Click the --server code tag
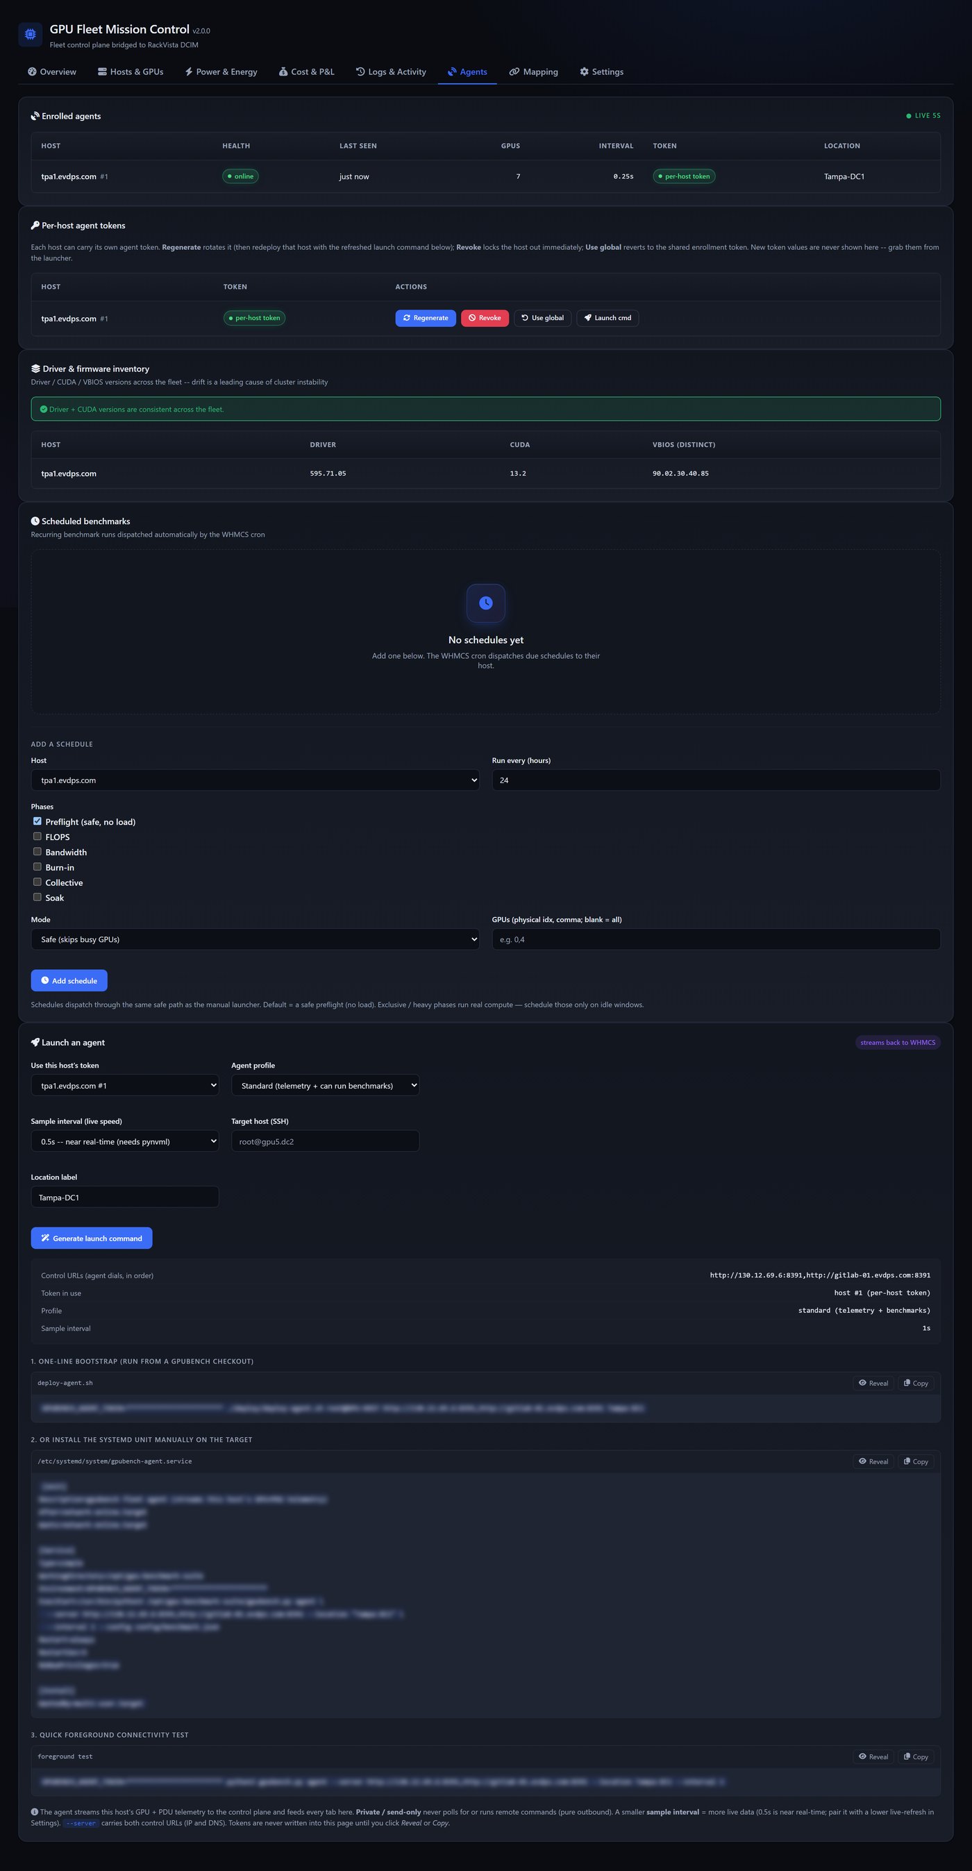The width and height of the screenshot is (972, 1871). [81, 1823]
